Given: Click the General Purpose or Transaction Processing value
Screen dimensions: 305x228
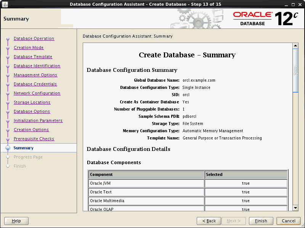Looking at the screenshot, I should click(222, 138).
